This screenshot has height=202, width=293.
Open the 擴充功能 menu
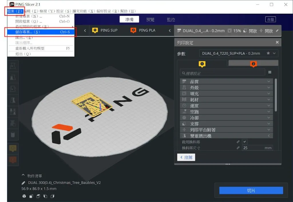click(x=84, y=11)
